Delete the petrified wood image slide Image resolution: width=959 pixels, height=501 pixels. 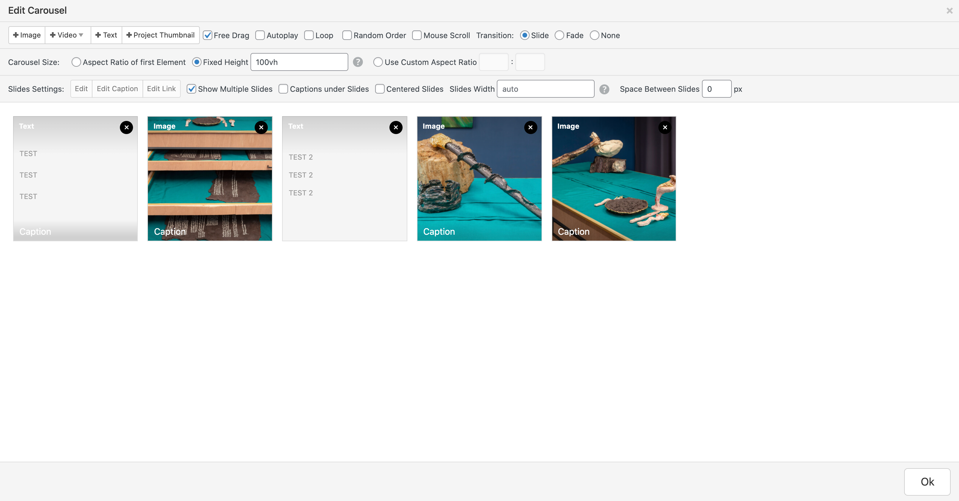(530, 127)
